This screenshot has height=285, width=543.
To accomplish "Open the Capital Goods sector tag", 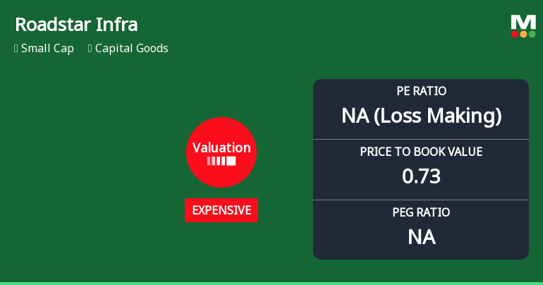I will [x=131, y=49].
